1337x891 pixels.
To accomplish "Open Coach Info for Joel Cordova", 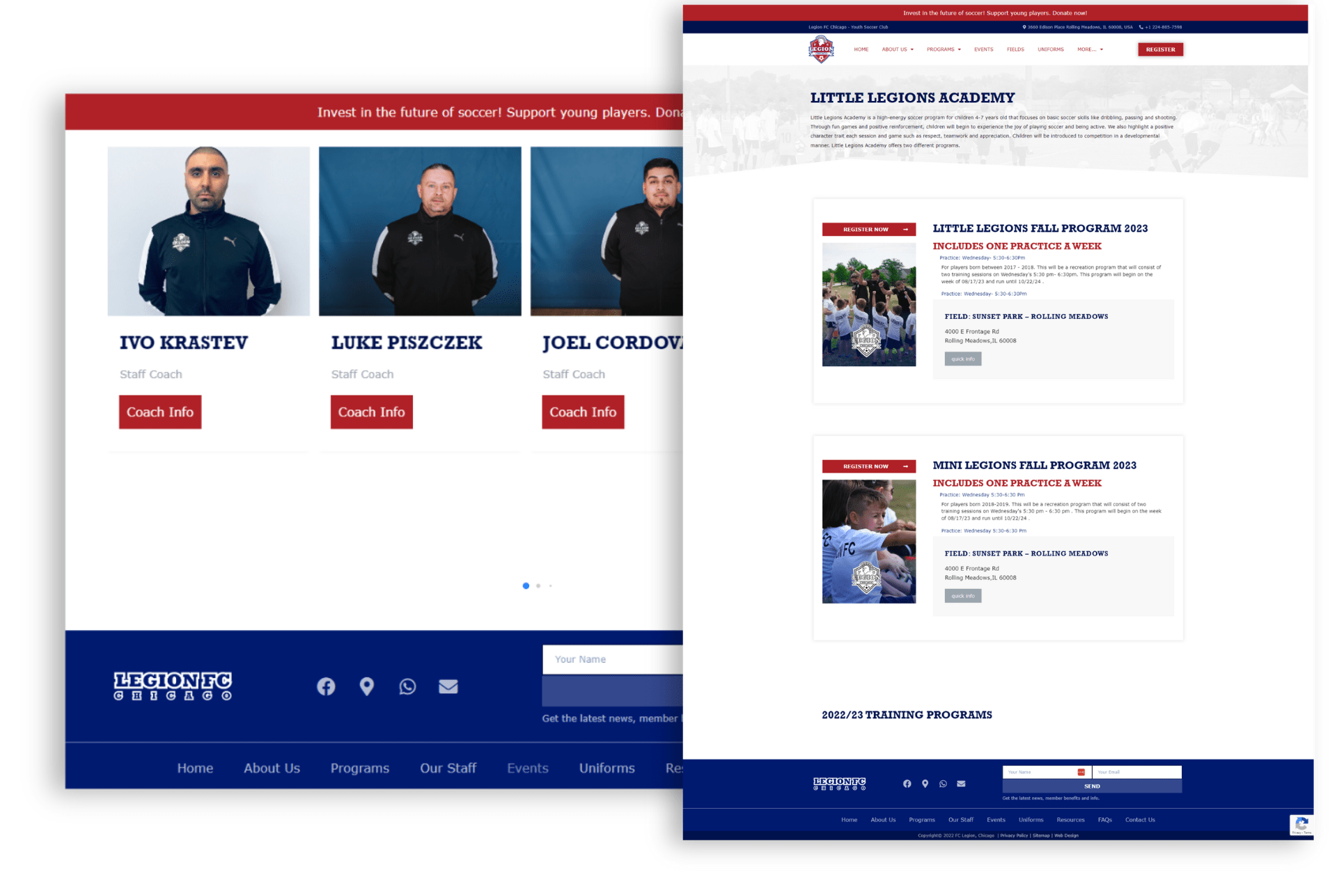I will tap(583, 412).
